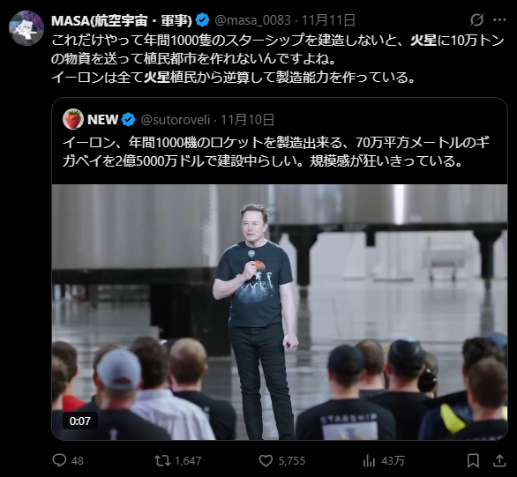Open the three-dot more options menu
The width and height of the screenshot is (517, 477).
click(x=499, y=20)
